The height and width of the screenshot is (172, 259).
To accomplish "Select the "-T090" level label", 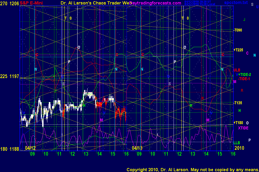I will [x=238, y=30].
